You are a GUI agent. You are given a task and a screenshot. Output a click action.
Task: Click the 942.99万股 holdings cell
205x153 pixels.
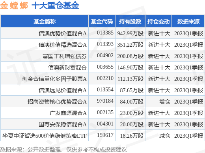(x=130, y=33)
